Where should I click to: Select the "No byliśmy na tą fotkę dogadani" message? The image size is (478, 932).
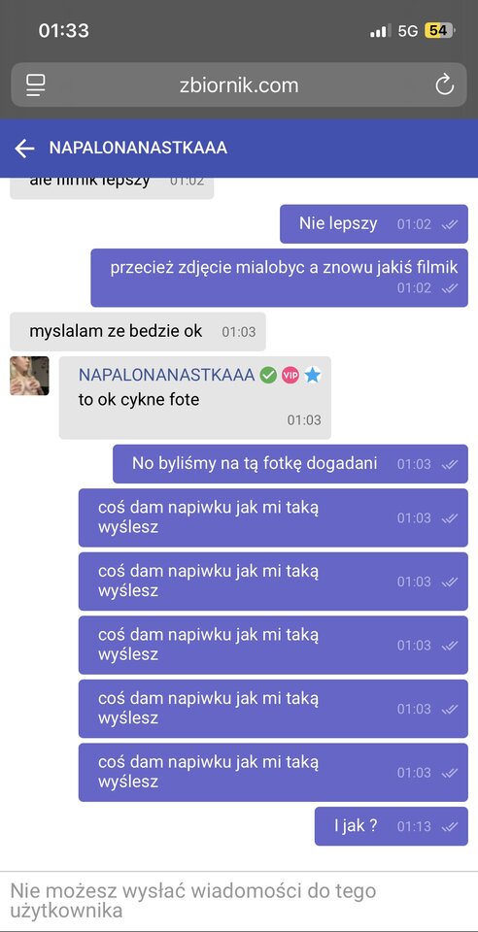point(290,464)
